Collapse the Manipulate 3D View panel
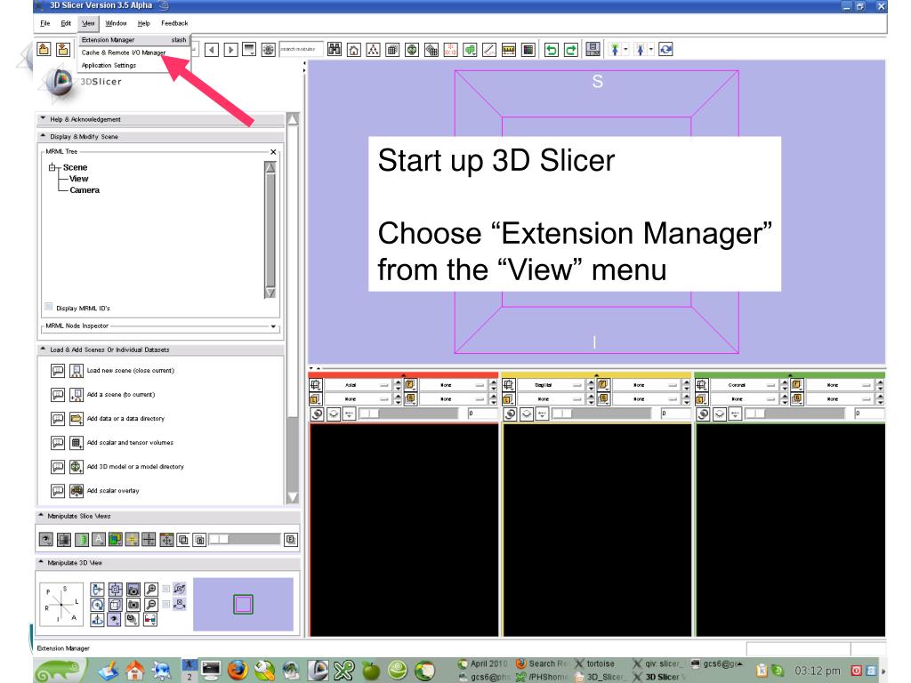The height and width of the screenshot is (683, 911). click(41, 562)
